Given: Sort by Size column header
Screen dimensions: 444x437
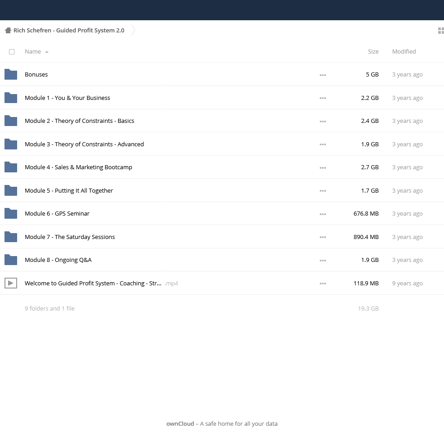Looking at the screenshot, I should click(x=373, y=51).
